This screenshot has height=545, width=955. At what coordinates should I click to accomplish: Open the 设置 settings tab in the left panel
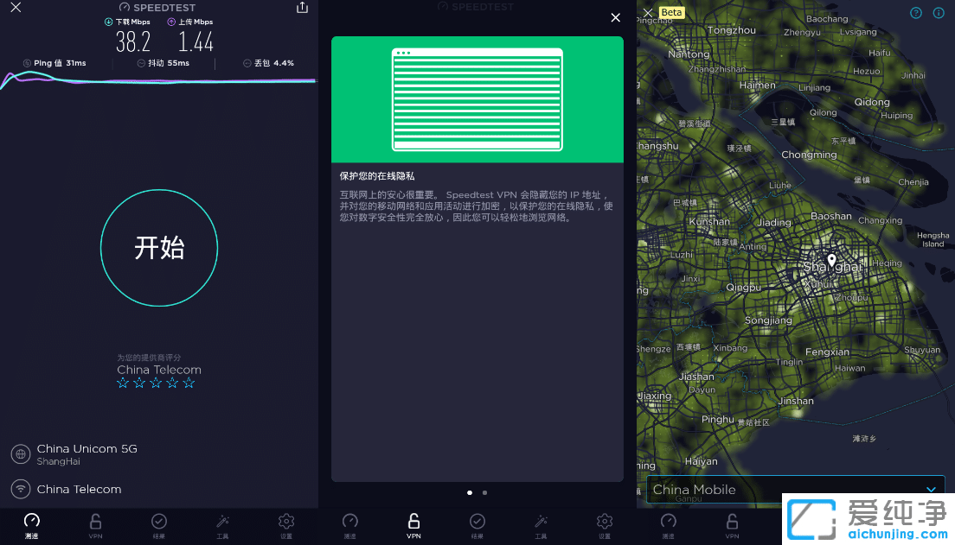(x=286, y=526)
